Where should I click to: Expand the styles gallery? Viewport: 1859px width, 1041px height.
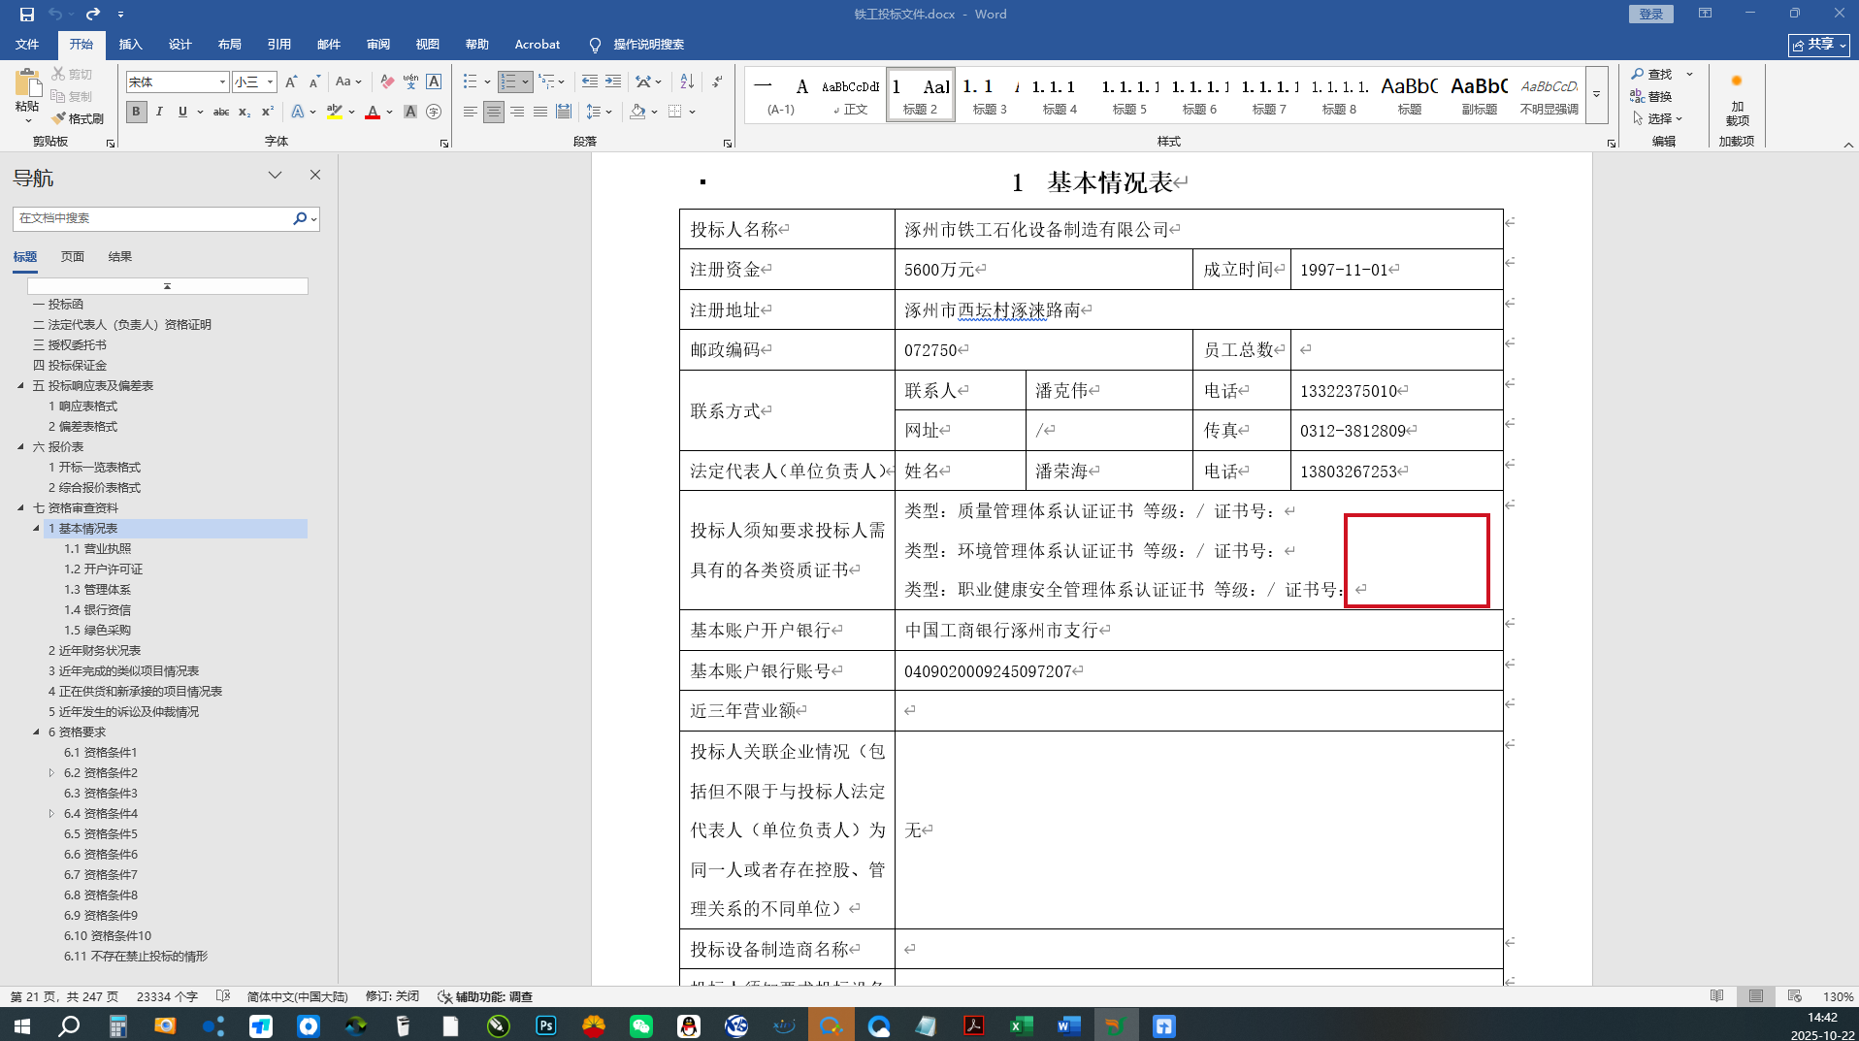point(1596,94)
